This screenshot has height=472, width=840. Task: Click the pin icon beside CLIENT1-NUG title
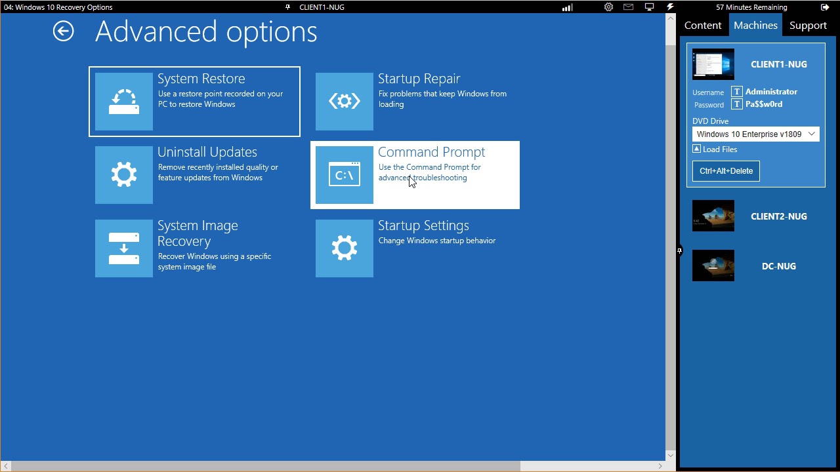coord(287,7)
